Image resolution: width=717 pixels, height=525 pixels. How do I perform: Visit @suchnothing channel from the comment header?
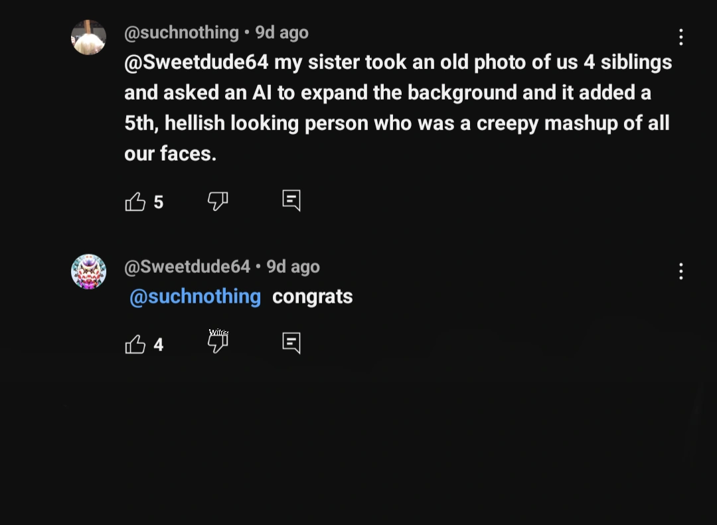181,33
